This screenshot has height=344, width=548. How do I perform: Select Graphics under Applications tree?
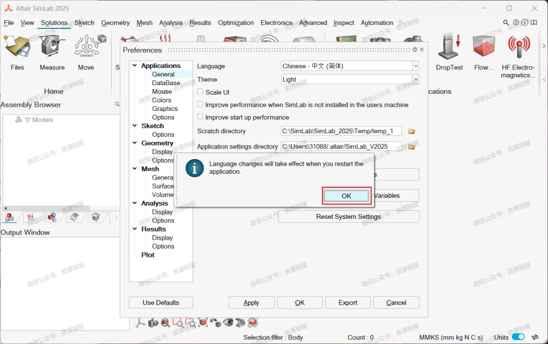(165, 108)
